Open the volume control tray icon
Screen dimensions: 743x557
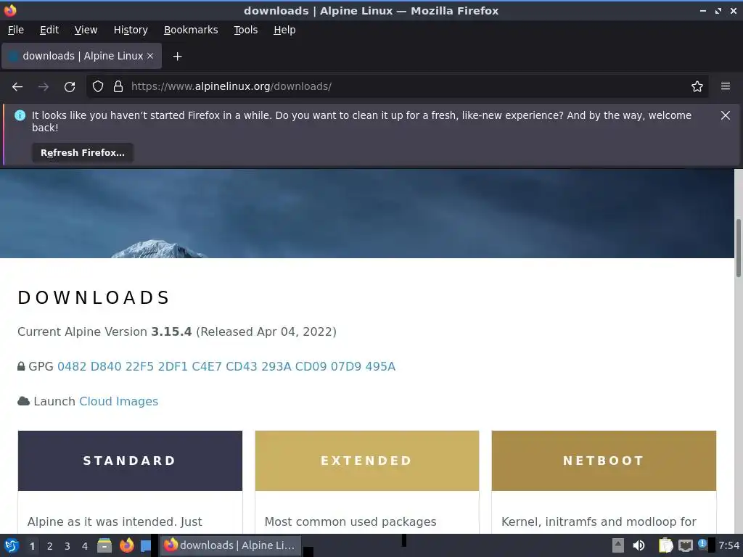[639, 545]
